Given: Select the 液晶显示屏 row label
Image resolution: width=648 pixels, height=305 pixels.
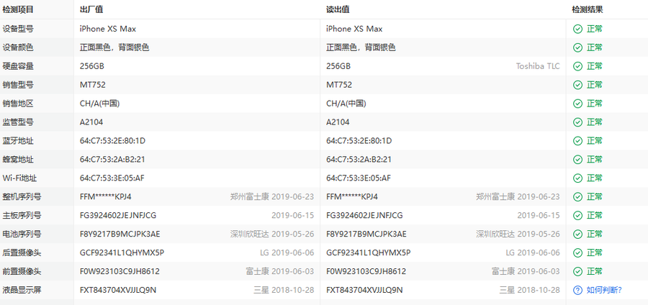Looking at the screenshot, I should pyautogui.click(x=22, y=290).
